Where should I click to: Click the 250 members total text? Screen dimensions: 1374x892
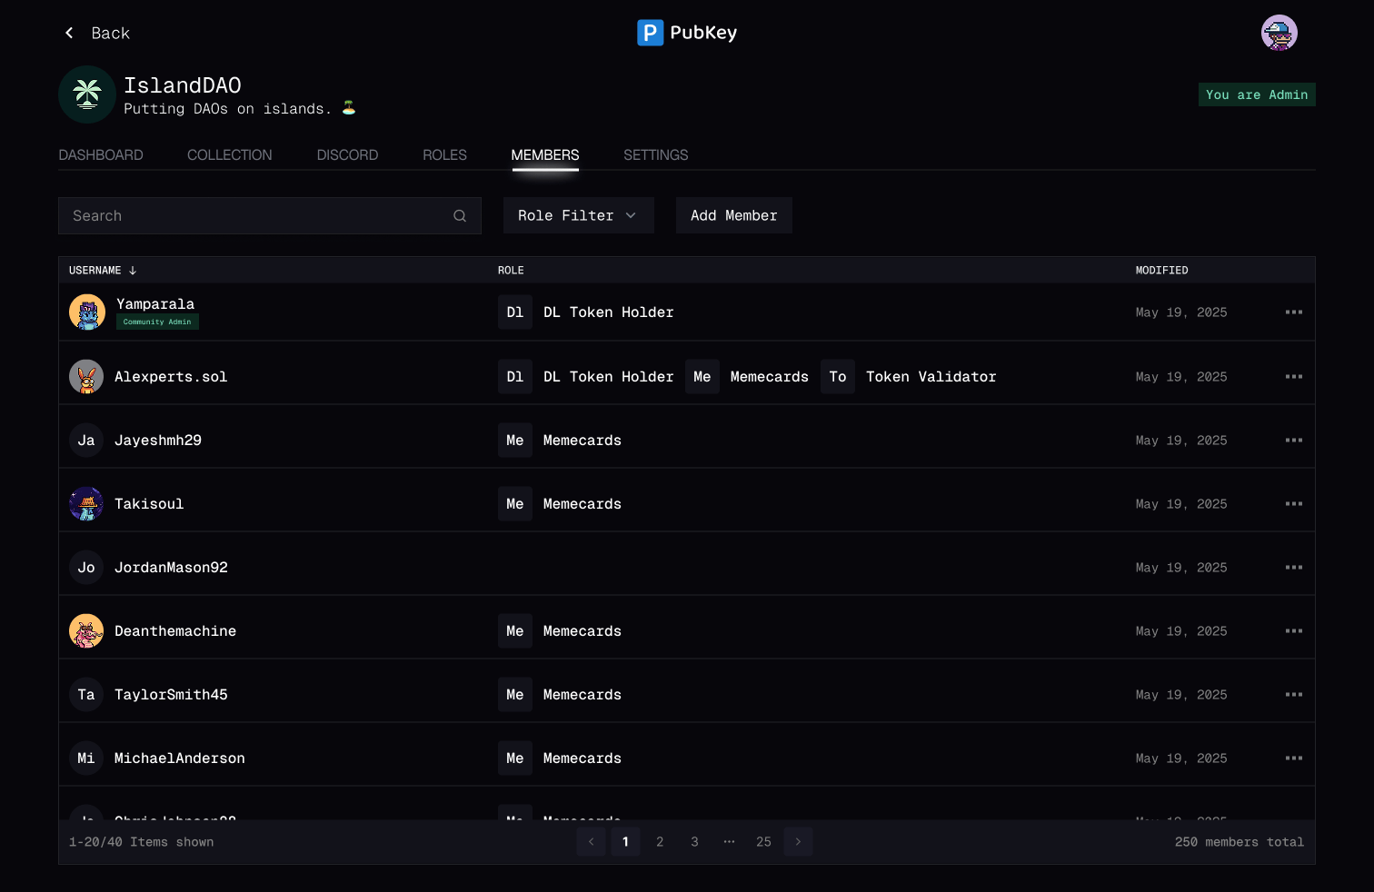pyautogui.click(x=1240, y=842)
